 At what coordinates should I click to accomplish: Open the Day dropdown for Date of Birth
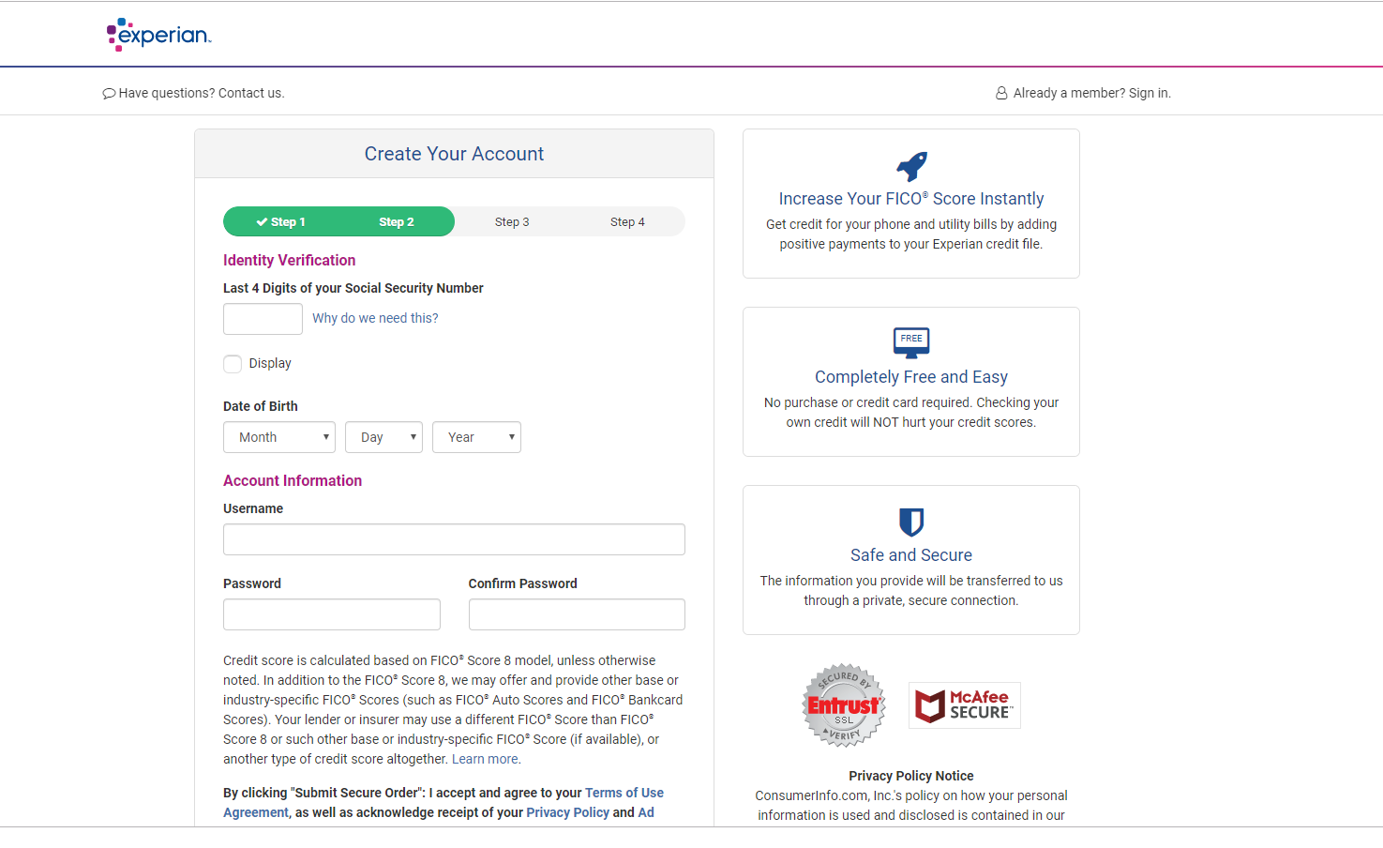(x=383, y=437)
